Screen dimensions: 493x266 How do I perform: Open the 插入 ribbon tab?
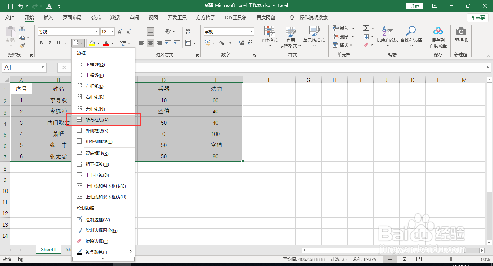tap(48, 17)
